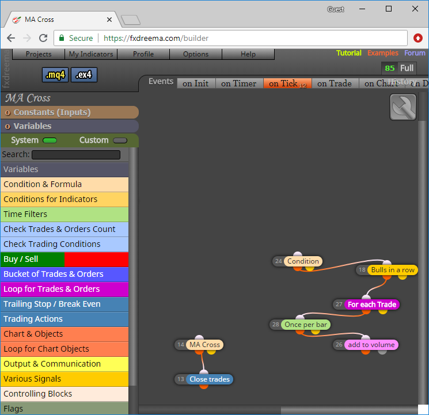
Task: Switch to the on Trade event tab
Action: tap(335, 83)
